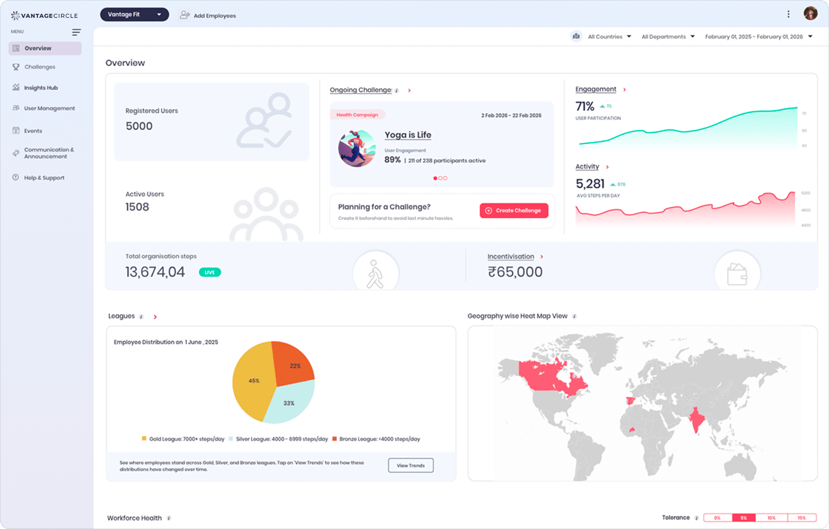This screenshot has width=829, height=529.
Task: Open the Add Employees screen
Action: click(x=208, y=16)
